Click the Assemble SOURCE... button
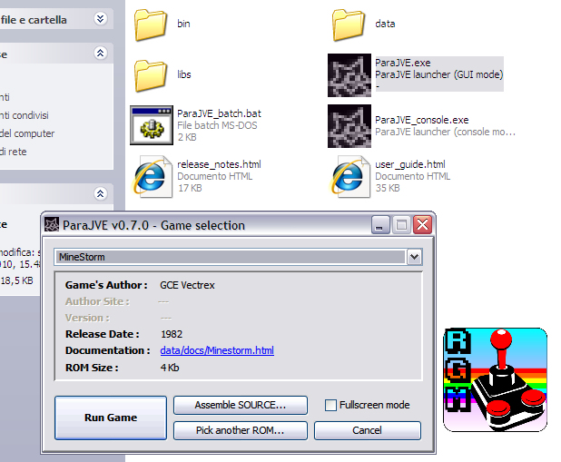Viewport: 561px width, 462px height. [240, 405]
